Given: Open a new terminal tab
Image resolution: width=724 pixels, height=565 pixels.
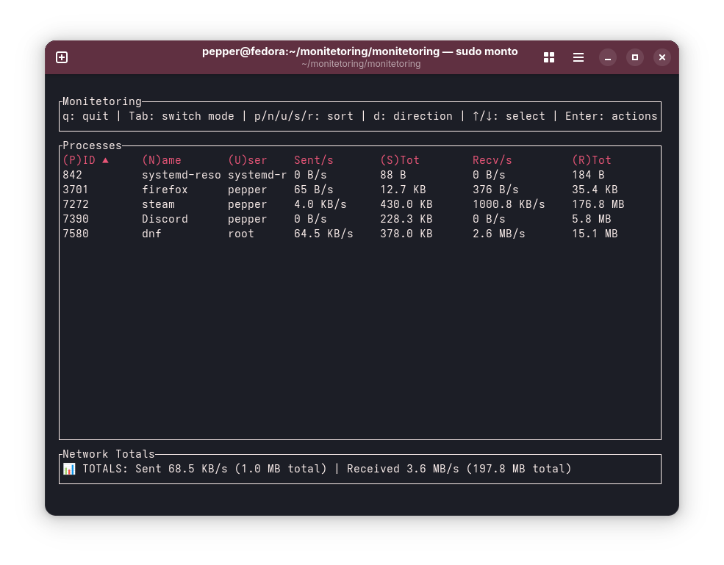Looking at the screenshot, I should [62, 57].
